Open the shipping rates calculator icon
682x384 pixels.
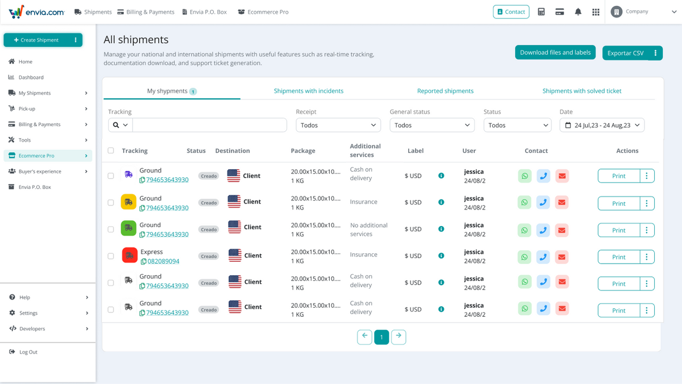541,11
